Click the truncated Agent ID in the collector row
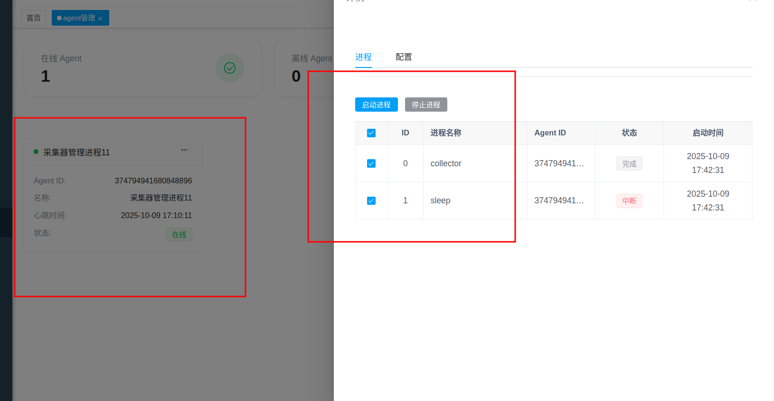Screen dimensions: 774x401 pyautogui.click(x=559, y=163)
